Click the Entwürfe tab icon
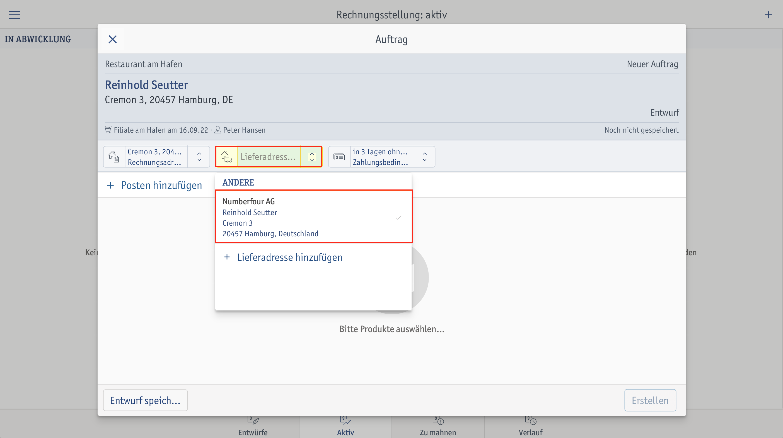This screenshot has height=438, width=783. (x=253, y=420)
